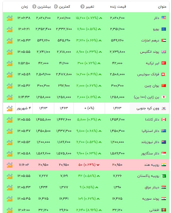
Task: Click the help icon next to کمترین
Action: point(56,6)
